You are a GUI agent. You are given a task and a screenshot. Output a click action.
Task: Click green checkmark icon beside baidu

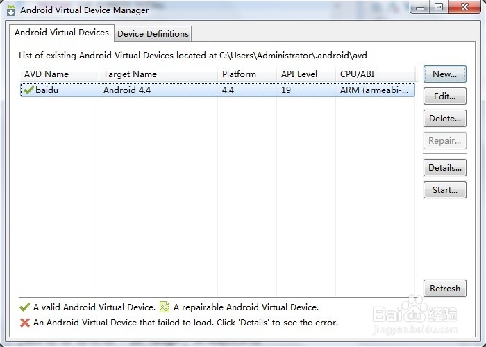click(28, 90)
